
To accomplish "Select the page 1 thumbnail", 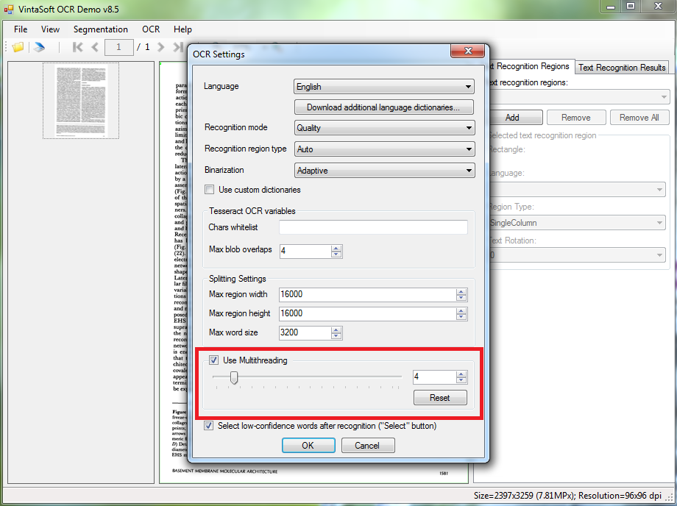I will point(81,101).
